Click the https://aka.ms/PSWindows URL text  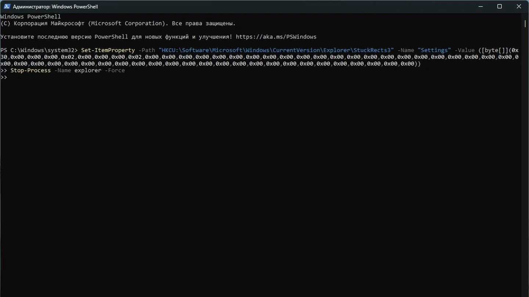click(x=276, y=37)
